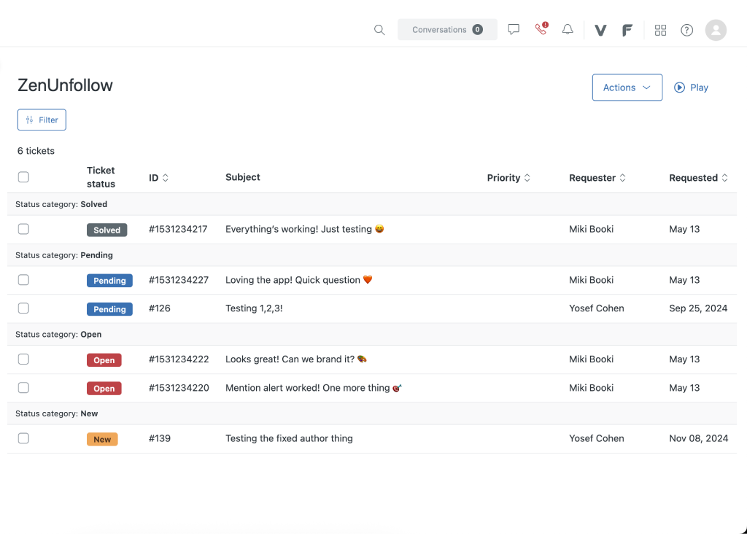Open the user profile avatar
Screen dimensions: 747x560
(x=716, y=30)
